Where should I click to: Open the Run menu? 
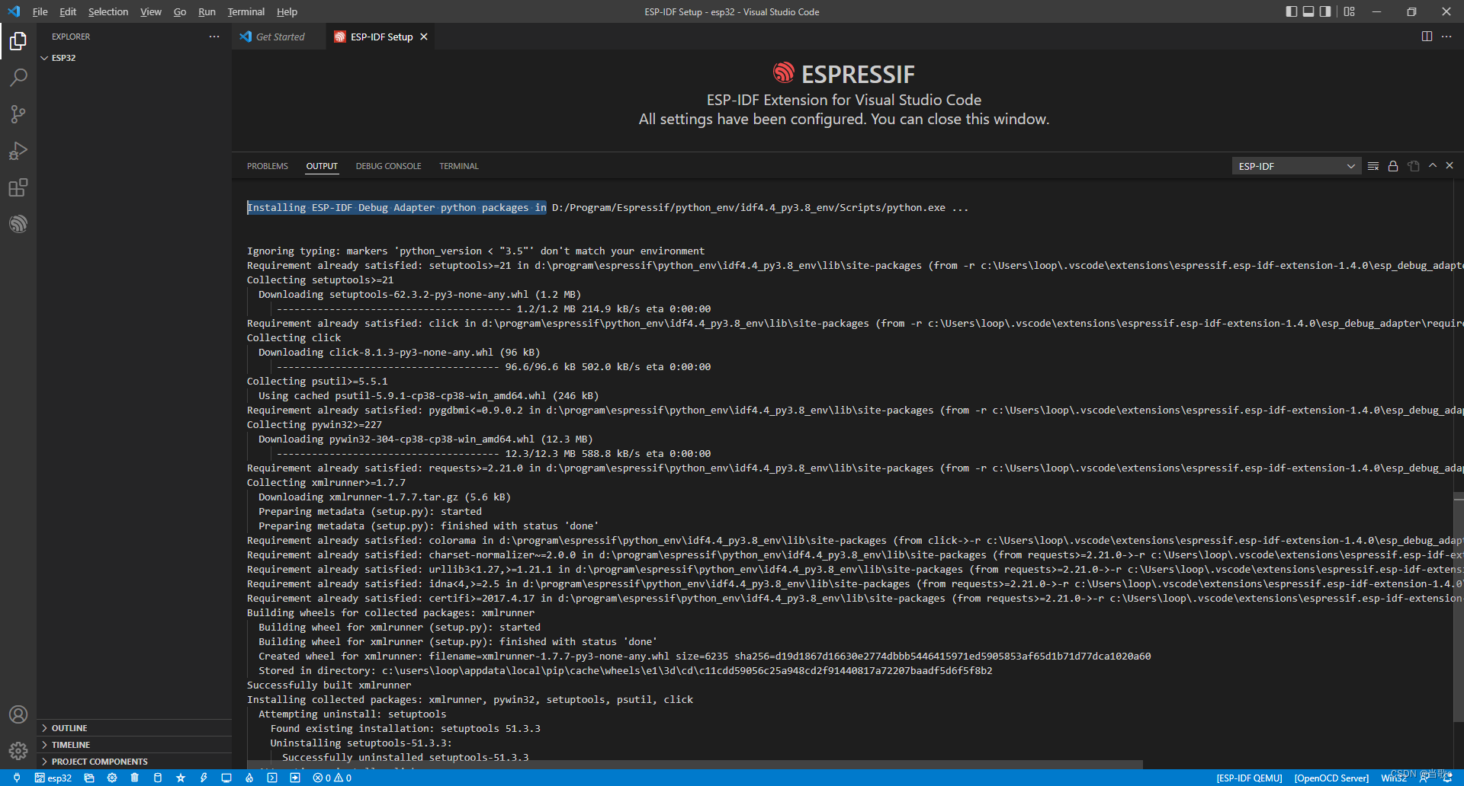point(207,11)
